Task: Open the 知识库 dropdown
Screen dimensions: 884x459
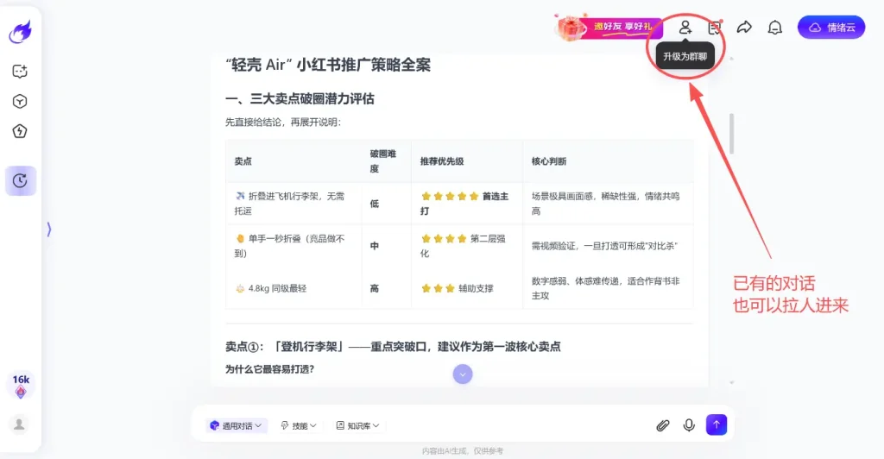Action: 357,425
